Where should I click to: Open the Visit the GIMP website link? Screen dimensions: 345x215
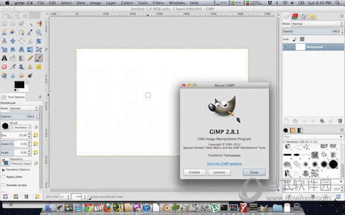point(224,164)
